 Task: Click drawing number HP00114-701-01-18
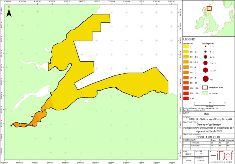[208, 137]
